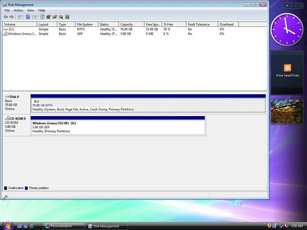Viewport: 307px width, 230px height.
Task: Click the NTFS file system cell
Action: coord(81,29)
